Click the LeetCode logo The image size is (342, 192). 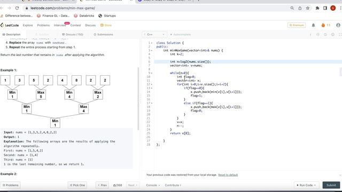10,25
